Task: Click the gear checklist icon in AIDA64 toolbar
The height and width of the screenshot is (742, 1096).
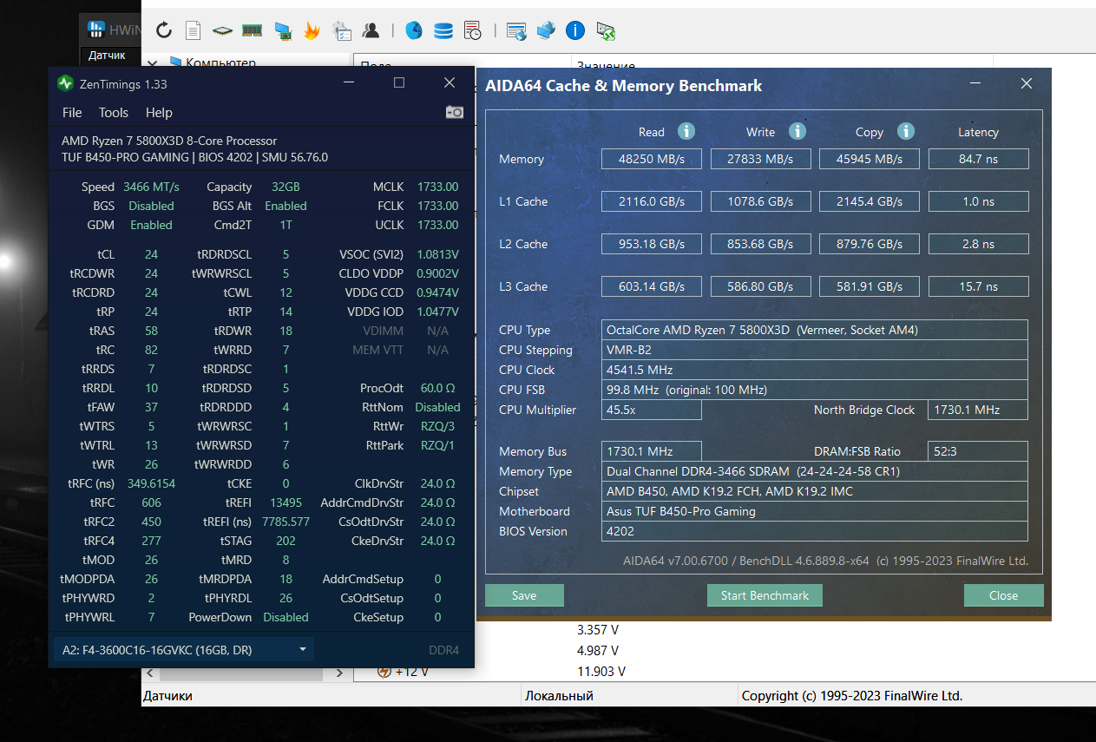Action: pos(342,31)
